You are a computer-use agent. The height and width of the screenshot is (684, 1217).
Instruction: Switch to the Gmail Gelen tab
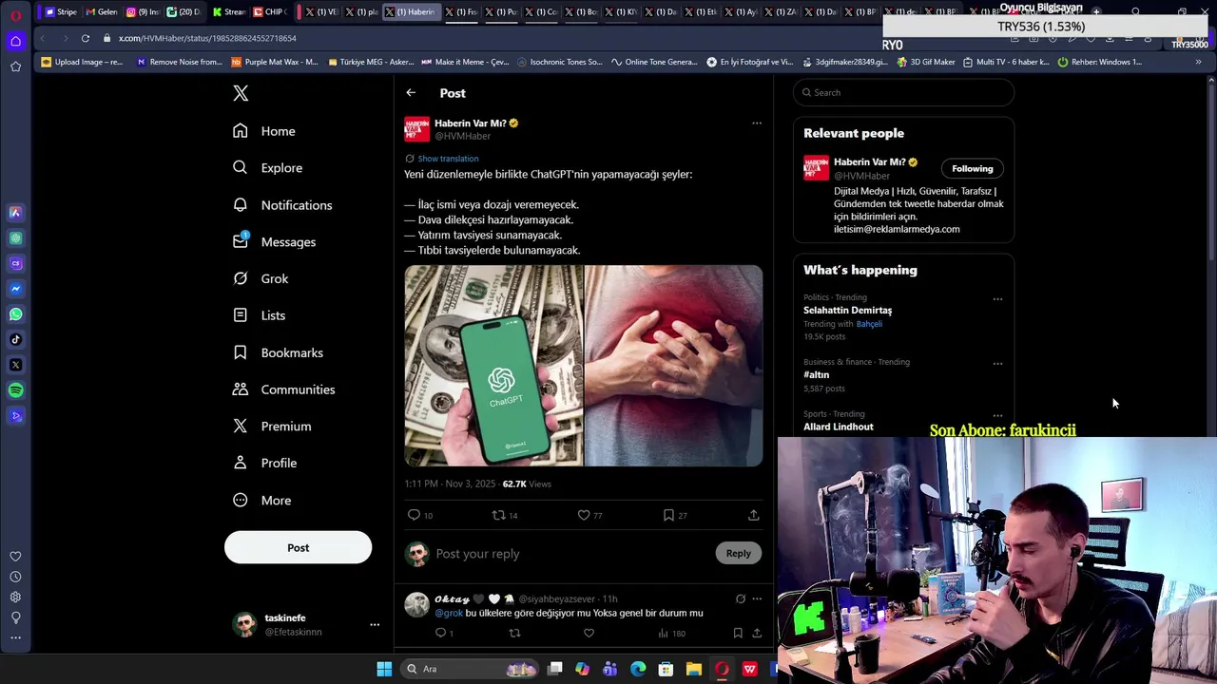(x=101, y=11)
